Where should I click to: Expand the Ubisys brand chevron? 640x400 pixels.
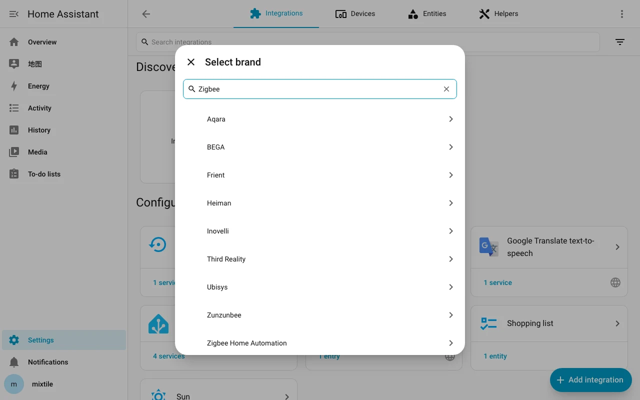click(450, 287)
